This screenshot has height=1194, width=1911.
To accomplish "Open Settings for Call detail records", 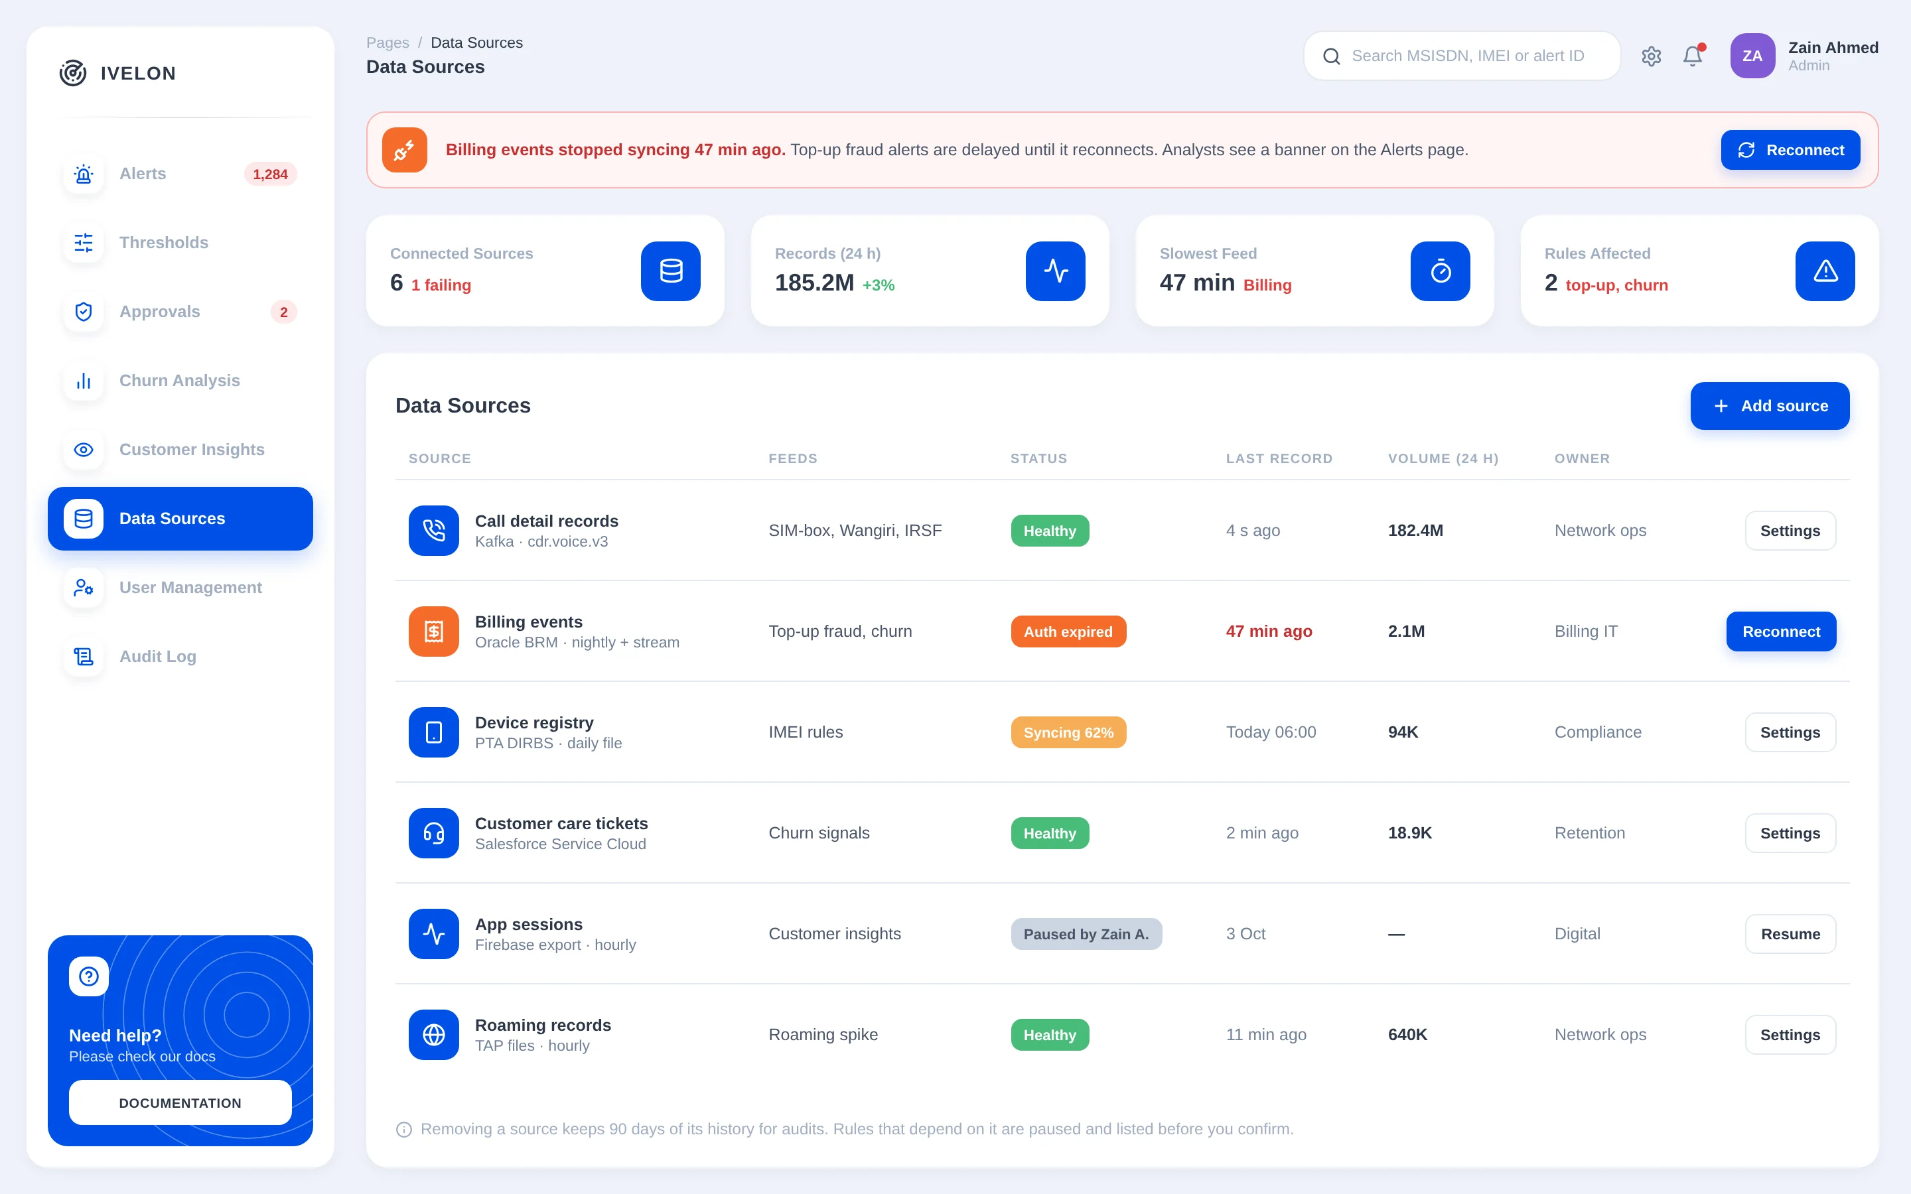I will pos(1790,531).
